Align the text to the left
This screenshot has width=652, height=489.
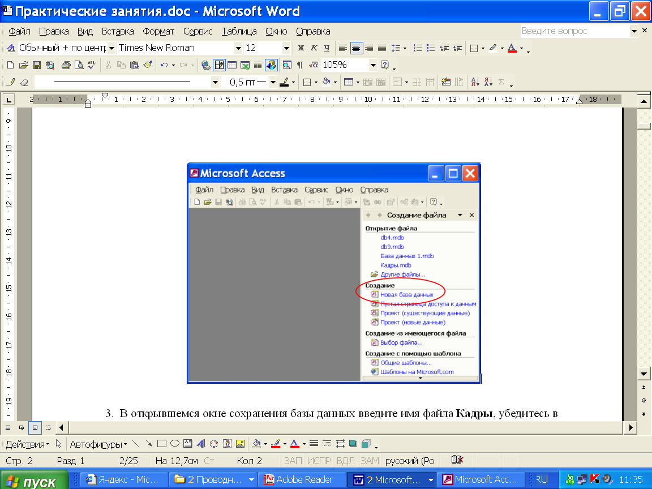pyautogui.click(x=342, y=48)
